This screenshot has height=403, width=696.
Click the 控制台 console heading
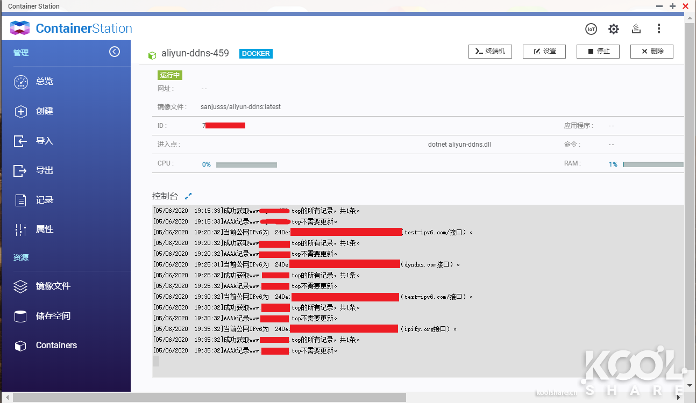(x=165, y=196)
